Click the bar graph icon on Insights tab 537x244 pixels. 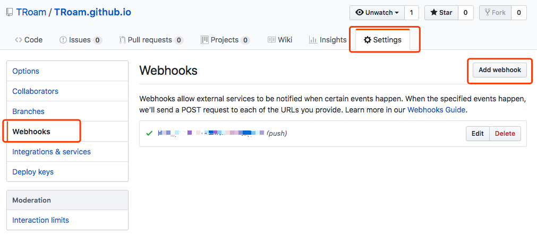pyautogui.click(x=313, y=40)
